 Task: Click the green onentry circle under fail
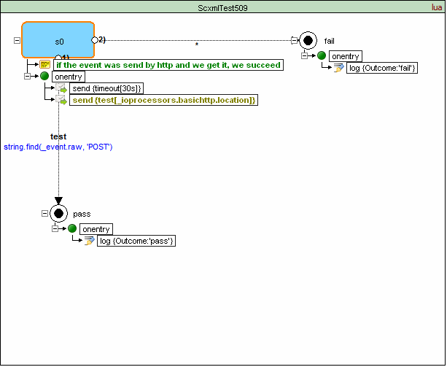(322, 56)
